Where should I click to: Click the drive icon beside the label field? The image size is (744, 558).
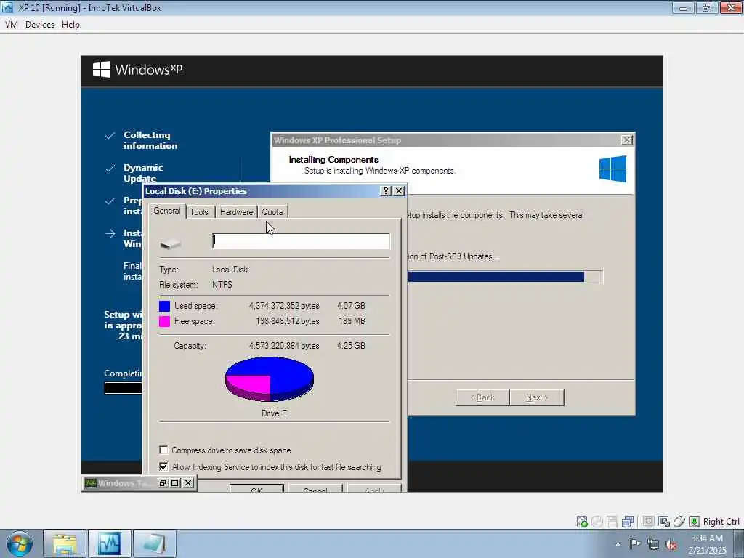[x=170, y=244]
